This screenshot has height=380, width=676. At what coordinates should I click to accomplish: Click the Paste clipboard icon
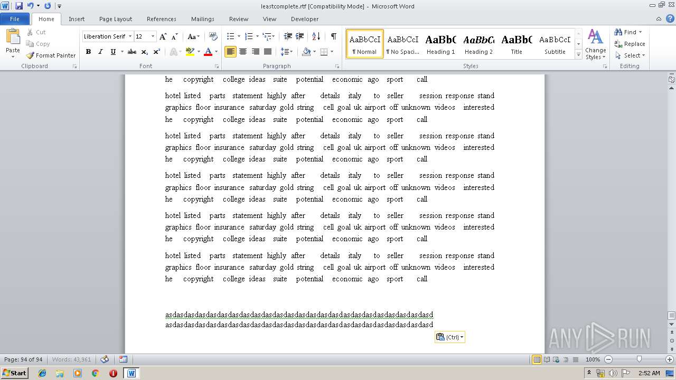pos(13,37)
